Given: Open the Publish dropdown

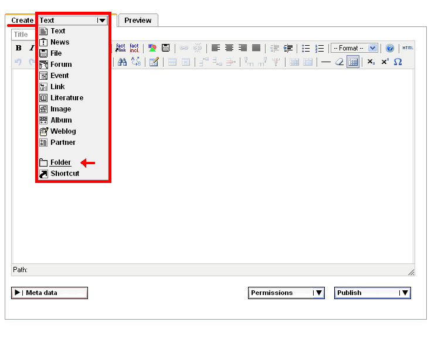Looking at the screenshot, I should pos(372,293).
